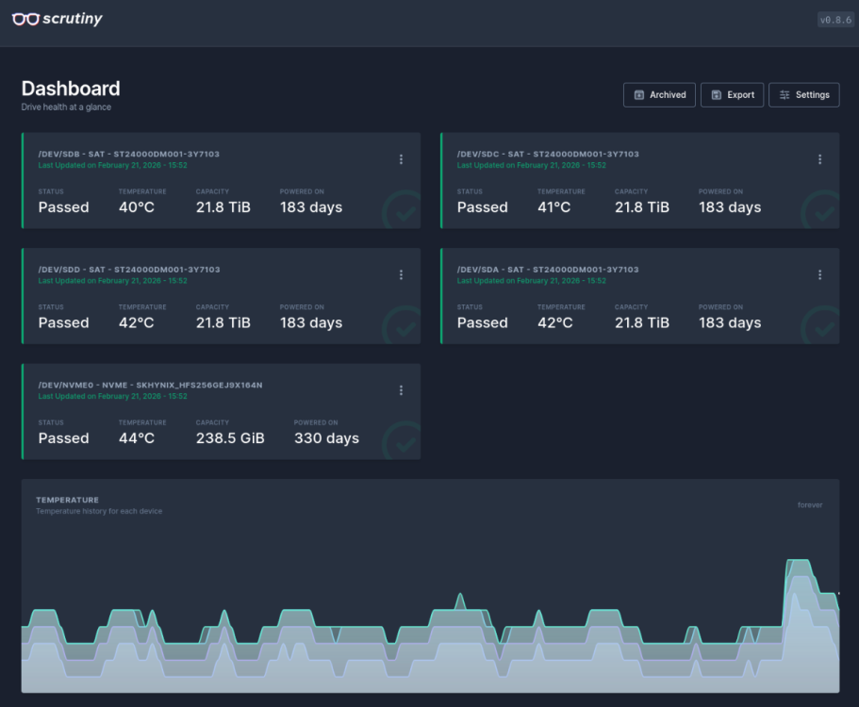Click the Scrutiny glasses logo icon
This screenshot has height=707, width=859.
click(x=25, y=19)
